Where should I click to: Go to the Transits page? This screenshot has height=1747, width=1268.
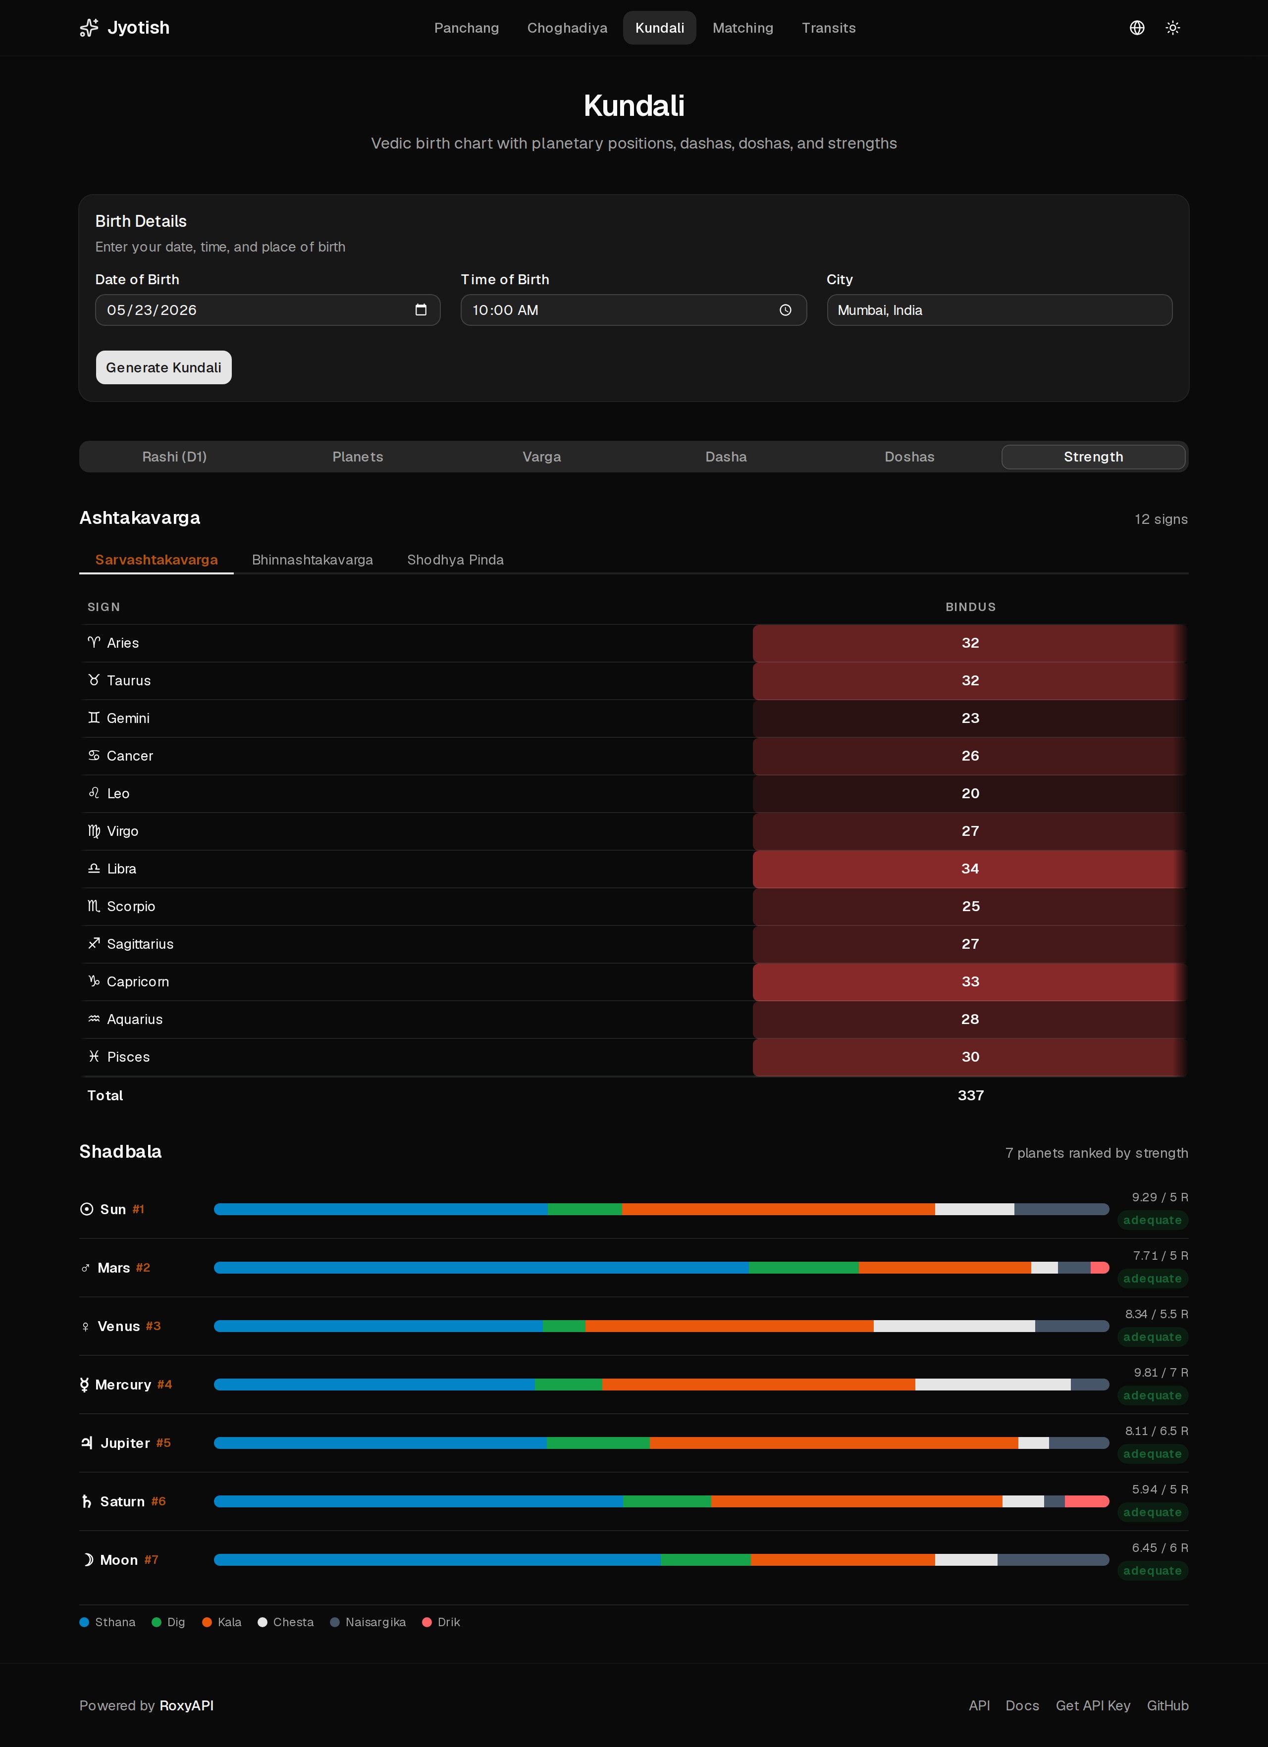(829, 28)
